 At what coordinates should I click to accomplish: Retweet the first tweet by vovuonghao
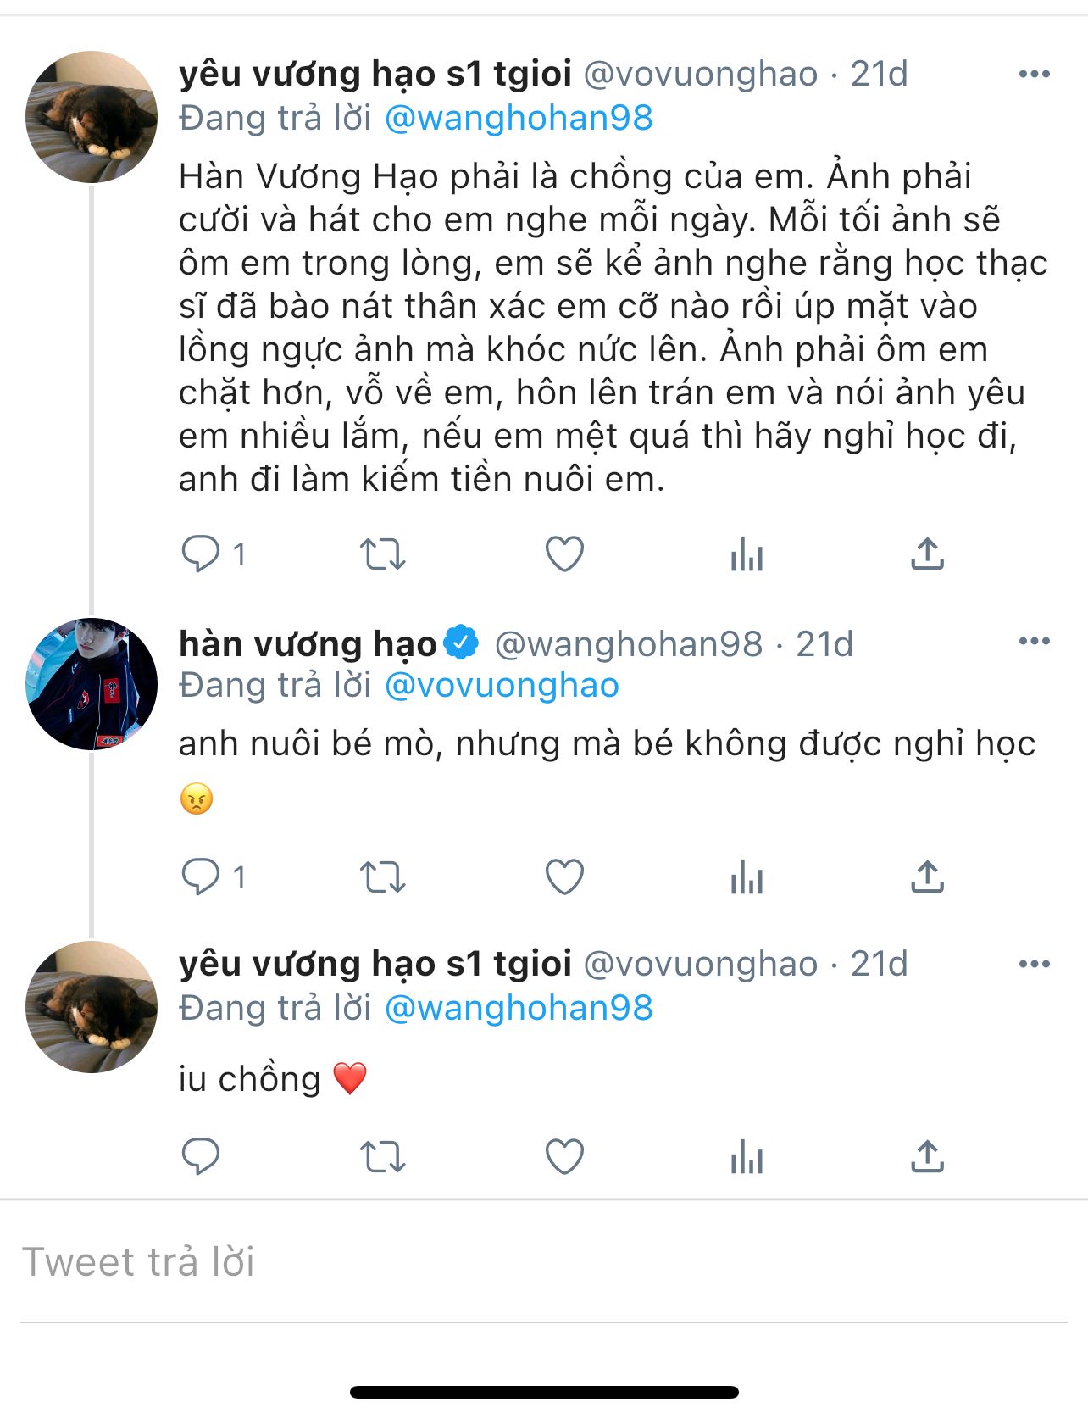(x=382, y=554)
